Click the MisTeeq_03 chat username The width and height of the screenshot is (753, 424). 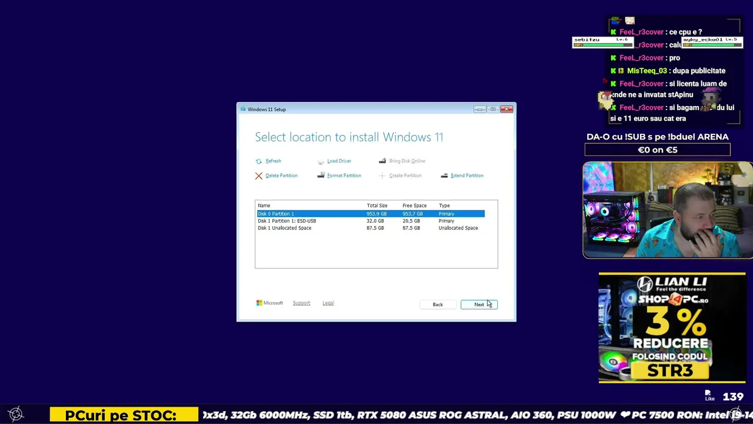coord(647,71)
